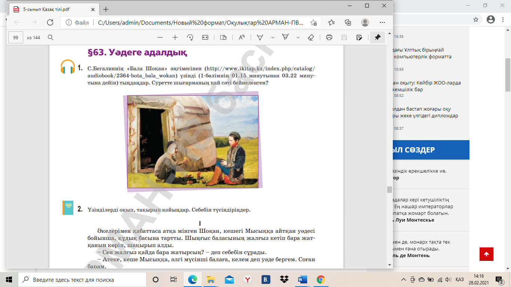Switch to Chrome from the taskbar
The width and height of the screenshot is (511, 287).
[321, 280]
